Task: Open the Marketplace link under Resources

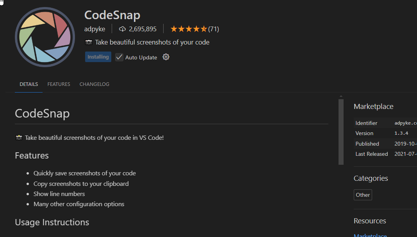Action: coord(370,235)
